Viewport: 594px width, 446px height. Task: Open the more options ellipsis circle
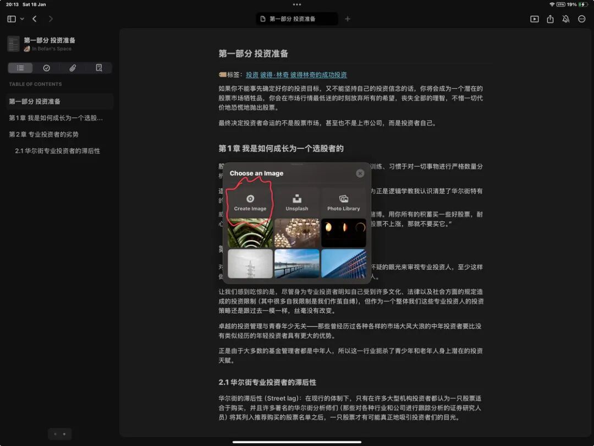tap(582, 19)
